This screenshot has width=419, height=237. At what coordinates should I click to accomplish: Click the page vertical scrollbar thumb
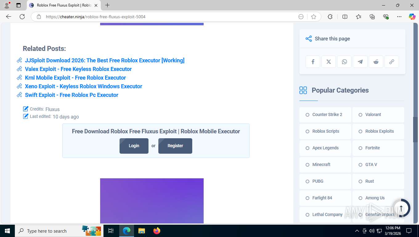(415, 130)
